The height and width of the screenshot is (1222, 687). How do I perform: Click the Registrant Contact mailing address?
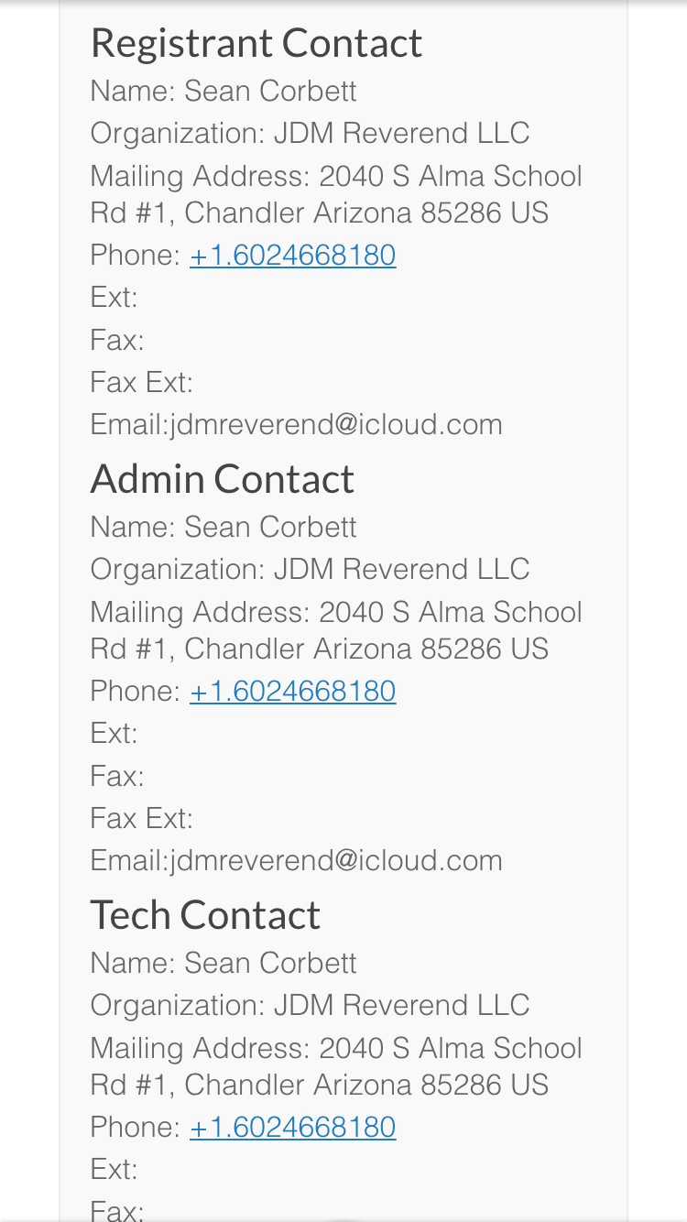point(335,194)
